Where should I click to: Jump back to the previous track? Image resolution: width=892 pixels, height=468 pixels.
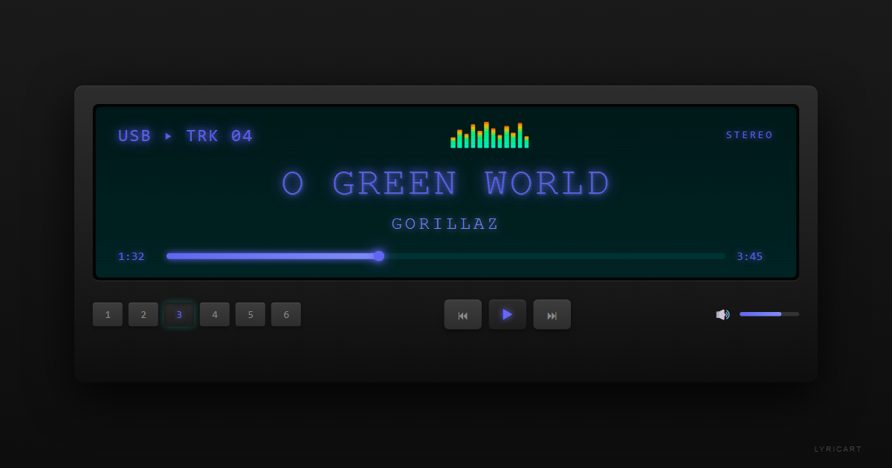tap(462, 314)
